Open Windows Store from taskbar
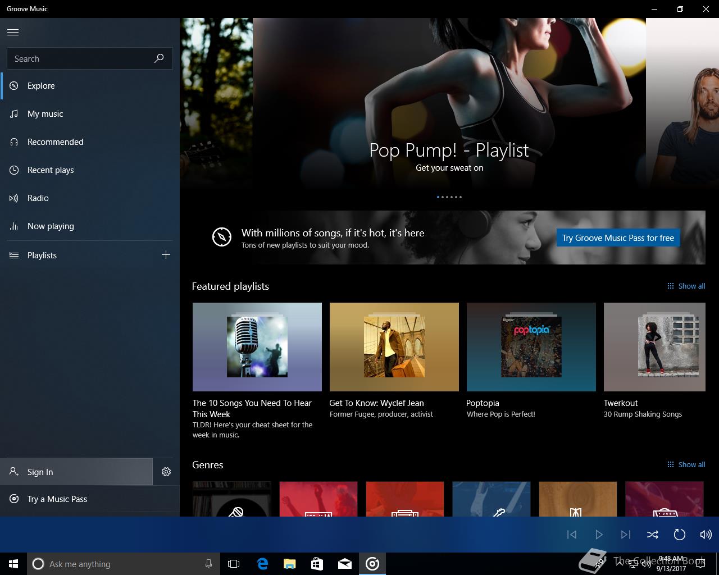The width and height of the screenshot is (719, 575). click(x=317, y=564)
